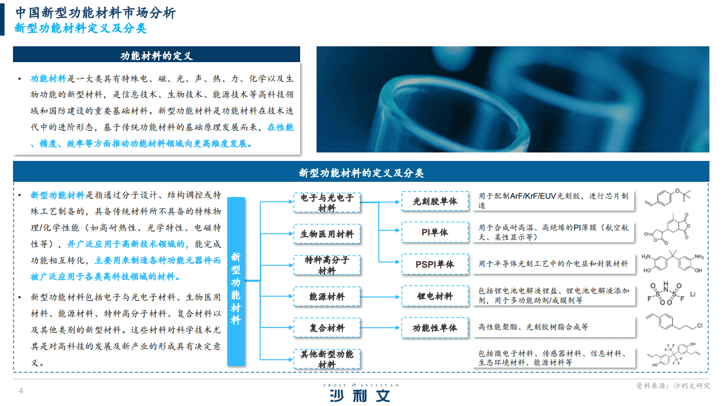The image size is (723, 406).
Task: Click the Frost & Sullivan 沙利文 logo
Action: tap(360, 392)
